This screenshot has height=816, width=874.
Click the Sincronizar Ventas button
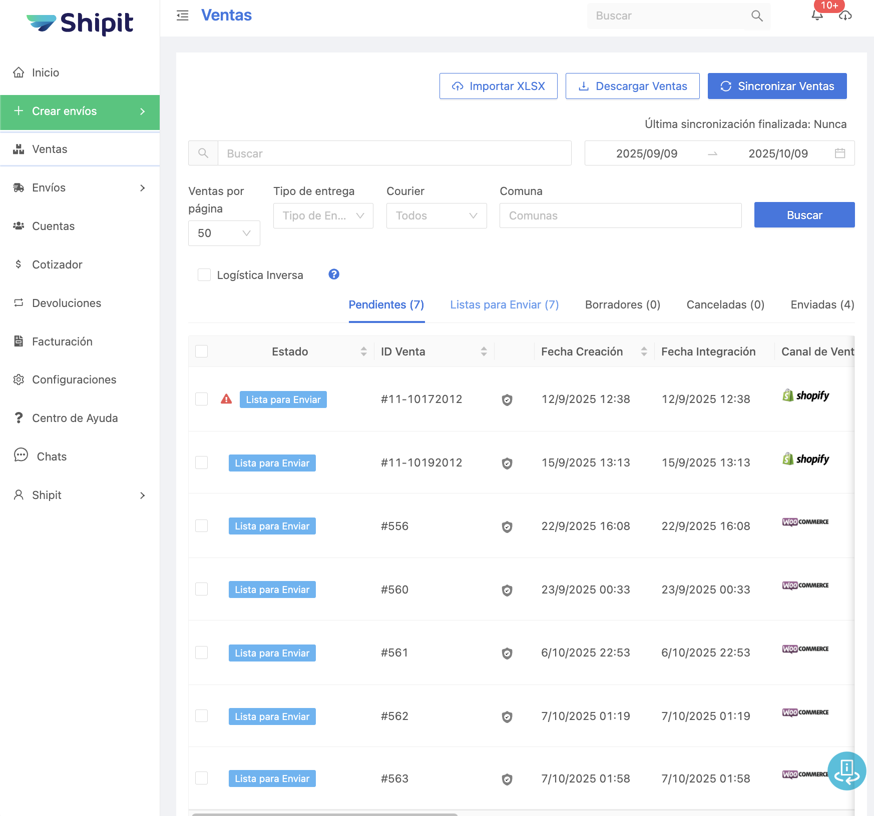point(777,86)
